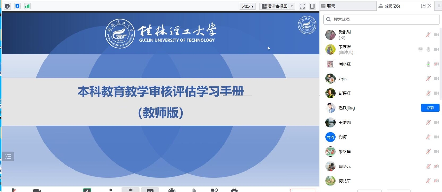Open the hamburger menu at top-right
The image size is (442, 192).
439,6
